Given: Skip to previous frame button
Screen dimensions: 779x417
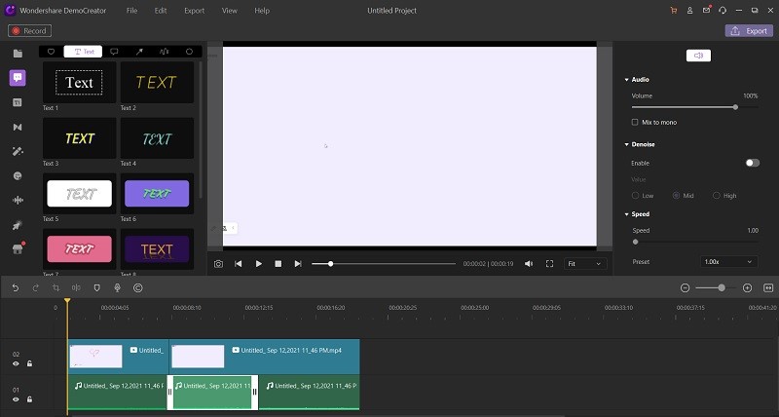Looking at the screenshot, I should pyautogui.click(x=238, y=264).
